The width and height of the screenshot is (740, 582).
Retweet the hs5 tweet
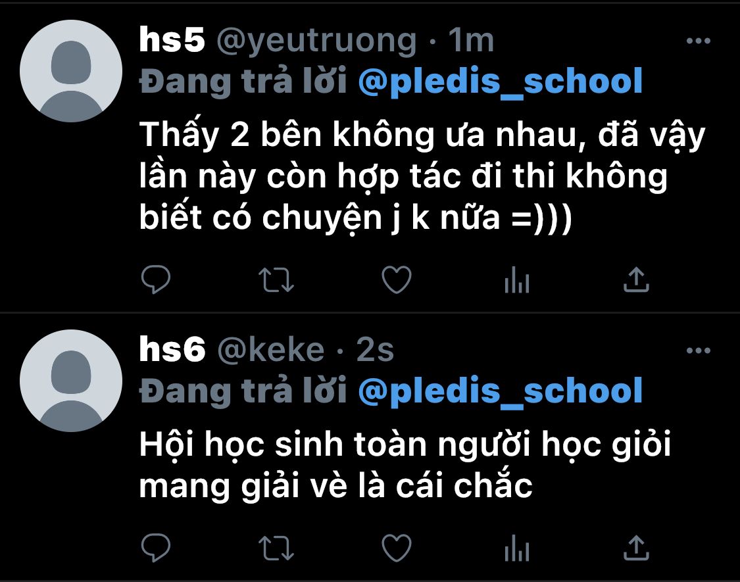276,280
